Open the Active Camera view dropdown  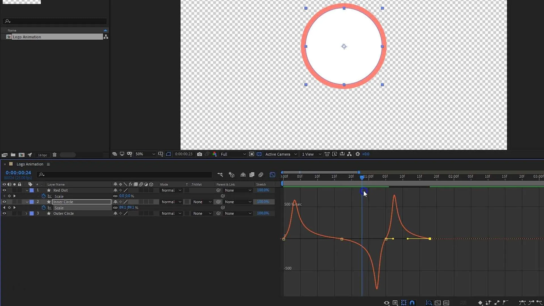tap(280, 154)
